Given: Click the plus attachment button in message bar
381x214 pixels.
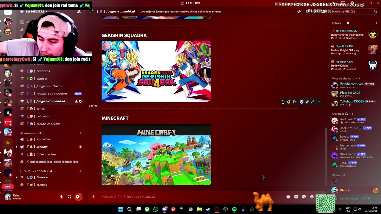Looking at the screenshot, I should pos(93,197).
